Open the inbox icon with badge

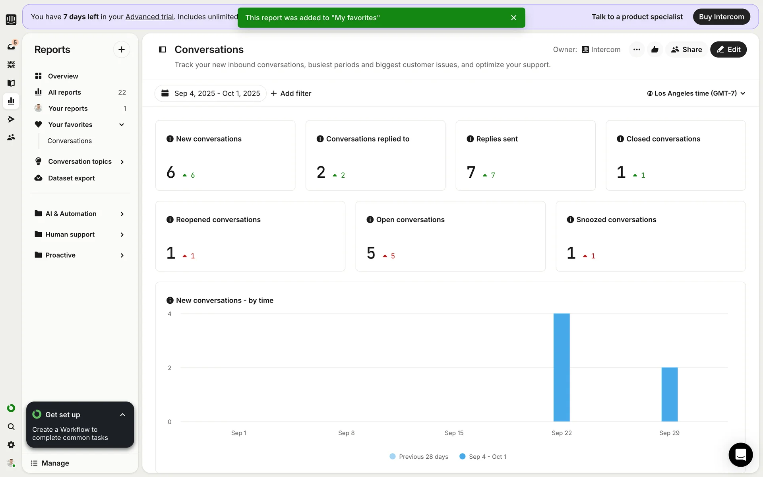[11, 46]
